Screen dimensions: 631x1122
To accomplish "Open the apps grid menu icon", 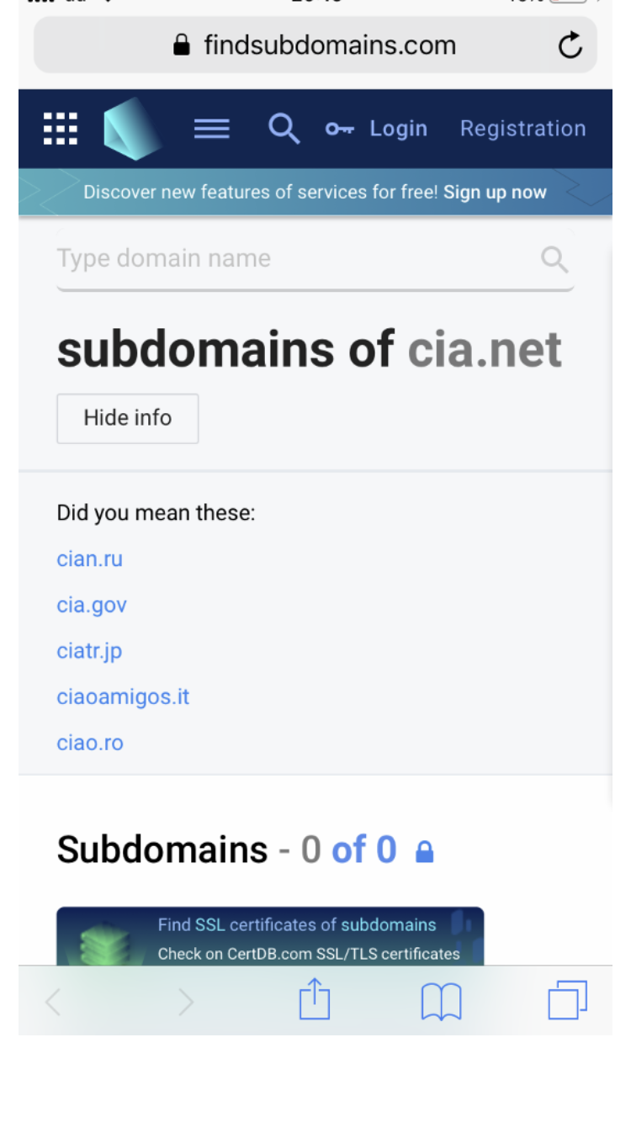I will [x=61, y=129].
